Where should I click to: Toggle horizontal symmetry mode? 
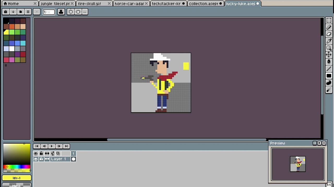71,12
